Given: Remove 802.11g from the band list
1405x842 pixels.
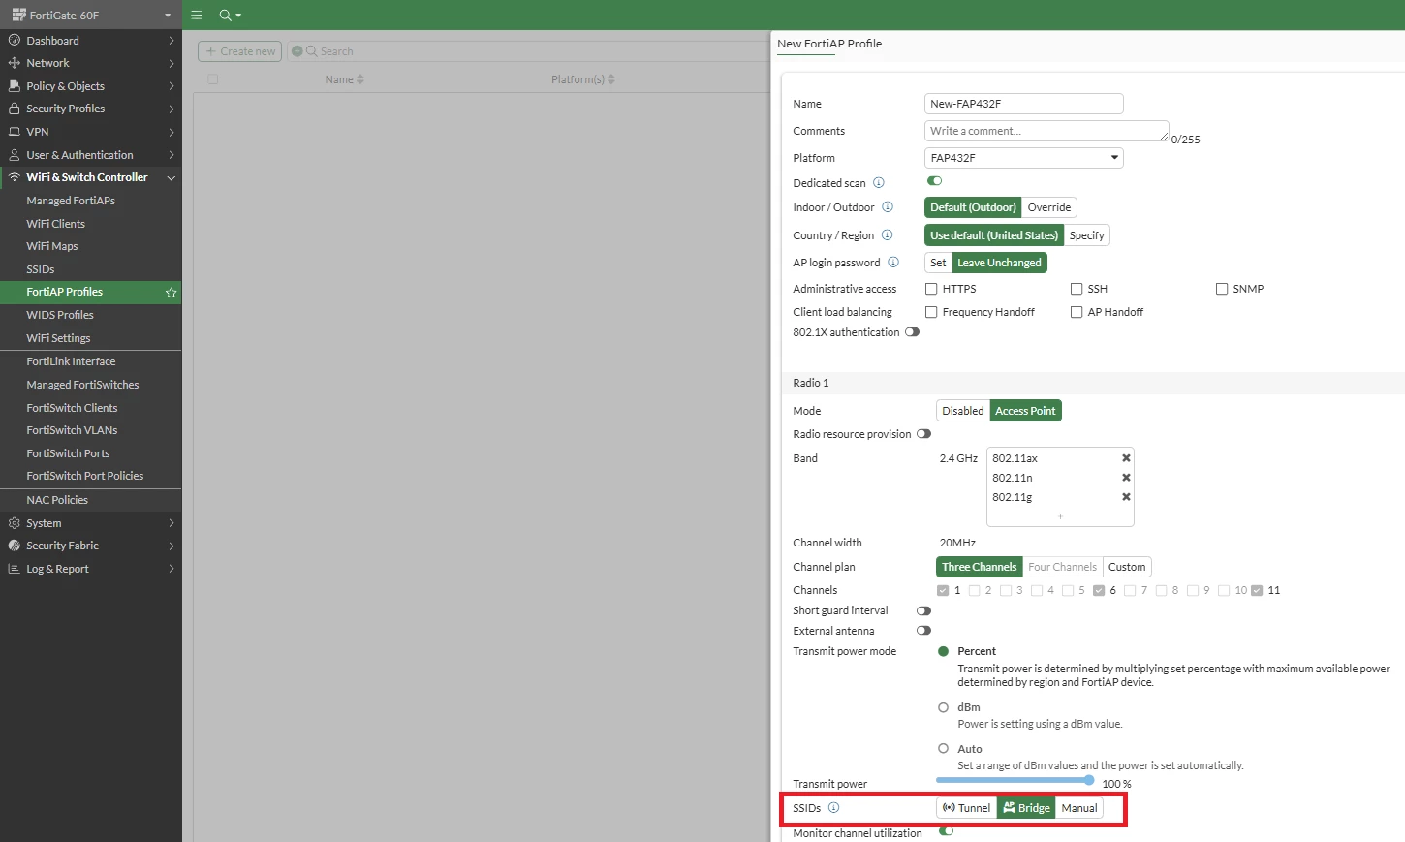Looking at the screenshot, I should click(1126, 497).
